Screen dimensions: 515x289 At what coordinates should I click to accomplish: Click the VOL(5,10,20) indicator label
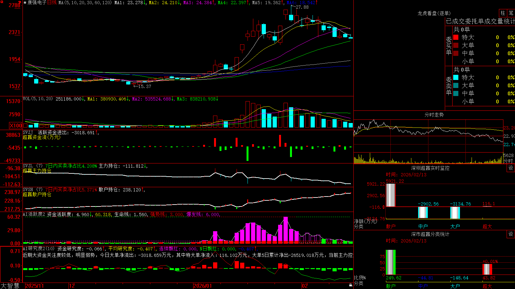(38, 99)
